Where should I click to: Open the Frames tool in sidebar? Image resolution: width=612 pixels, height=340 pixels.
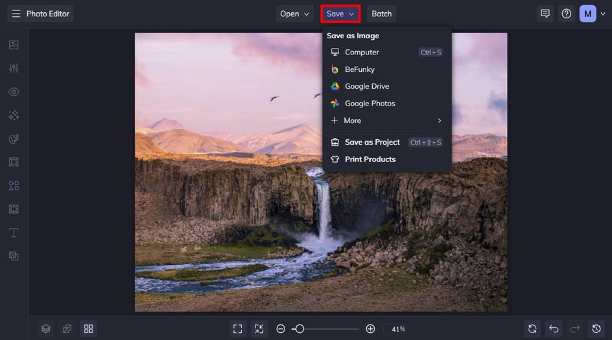point(14,162)
